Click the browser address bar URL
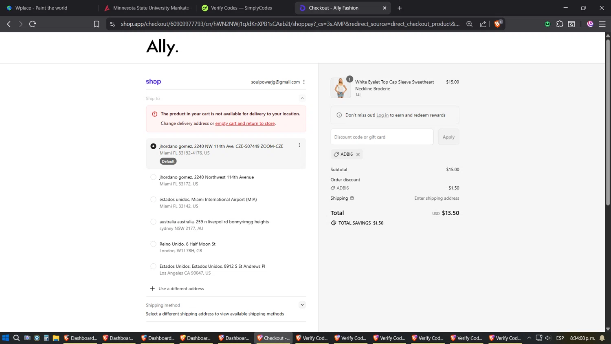611x344 pixels. pyautogui.click(x=290, y=24)
